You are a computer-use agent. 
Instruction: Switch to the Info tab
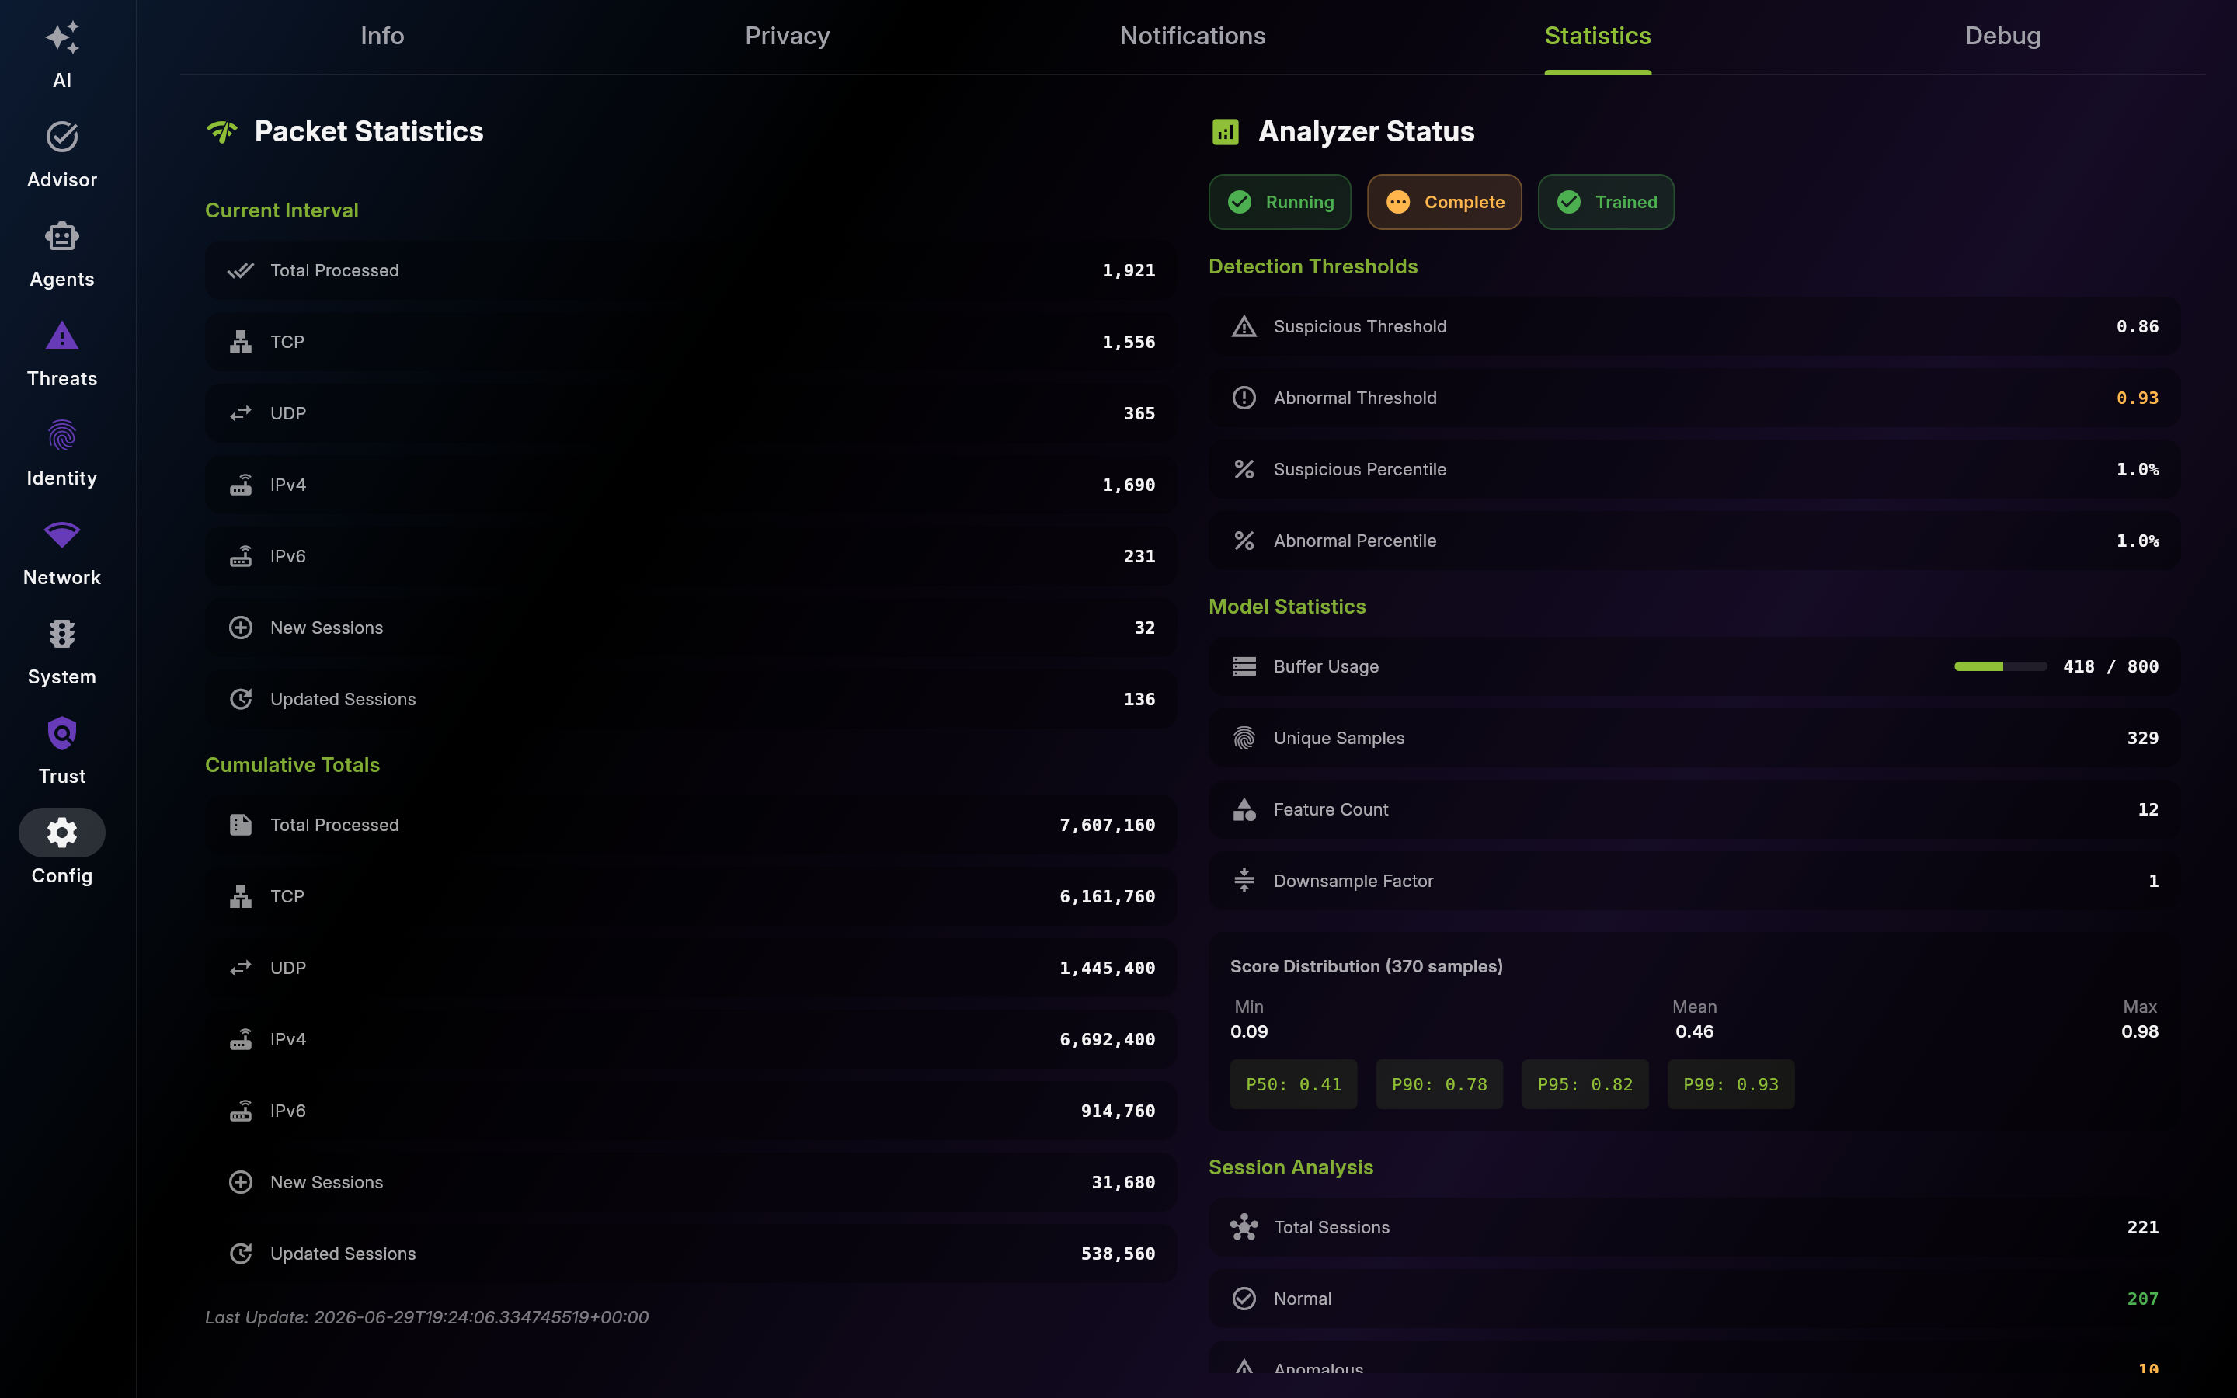(x=382, y=36)
